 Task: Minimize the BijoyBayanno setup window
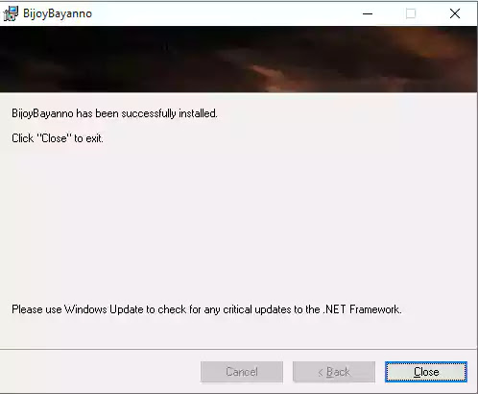(x=368, y=13)
